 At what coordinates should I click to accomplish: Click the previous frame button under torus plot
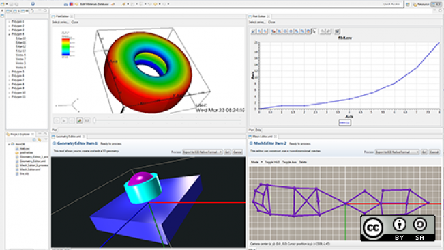point(57,121)
